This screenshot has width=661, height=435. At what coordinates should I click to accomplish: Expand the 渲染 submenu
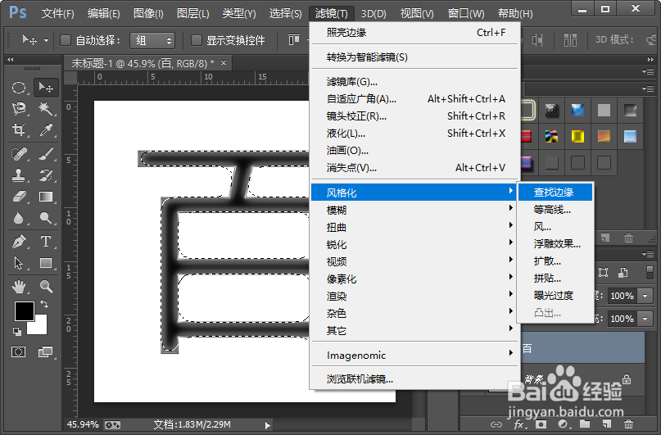click(414, 296)
